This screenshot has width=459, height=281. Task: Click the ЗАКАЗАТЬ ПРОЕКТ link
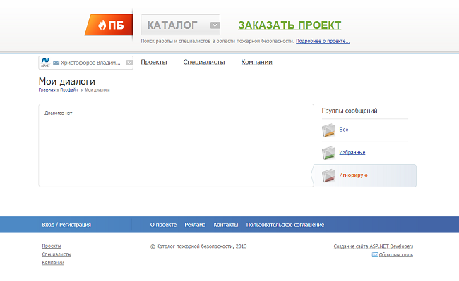coord(290,25)
